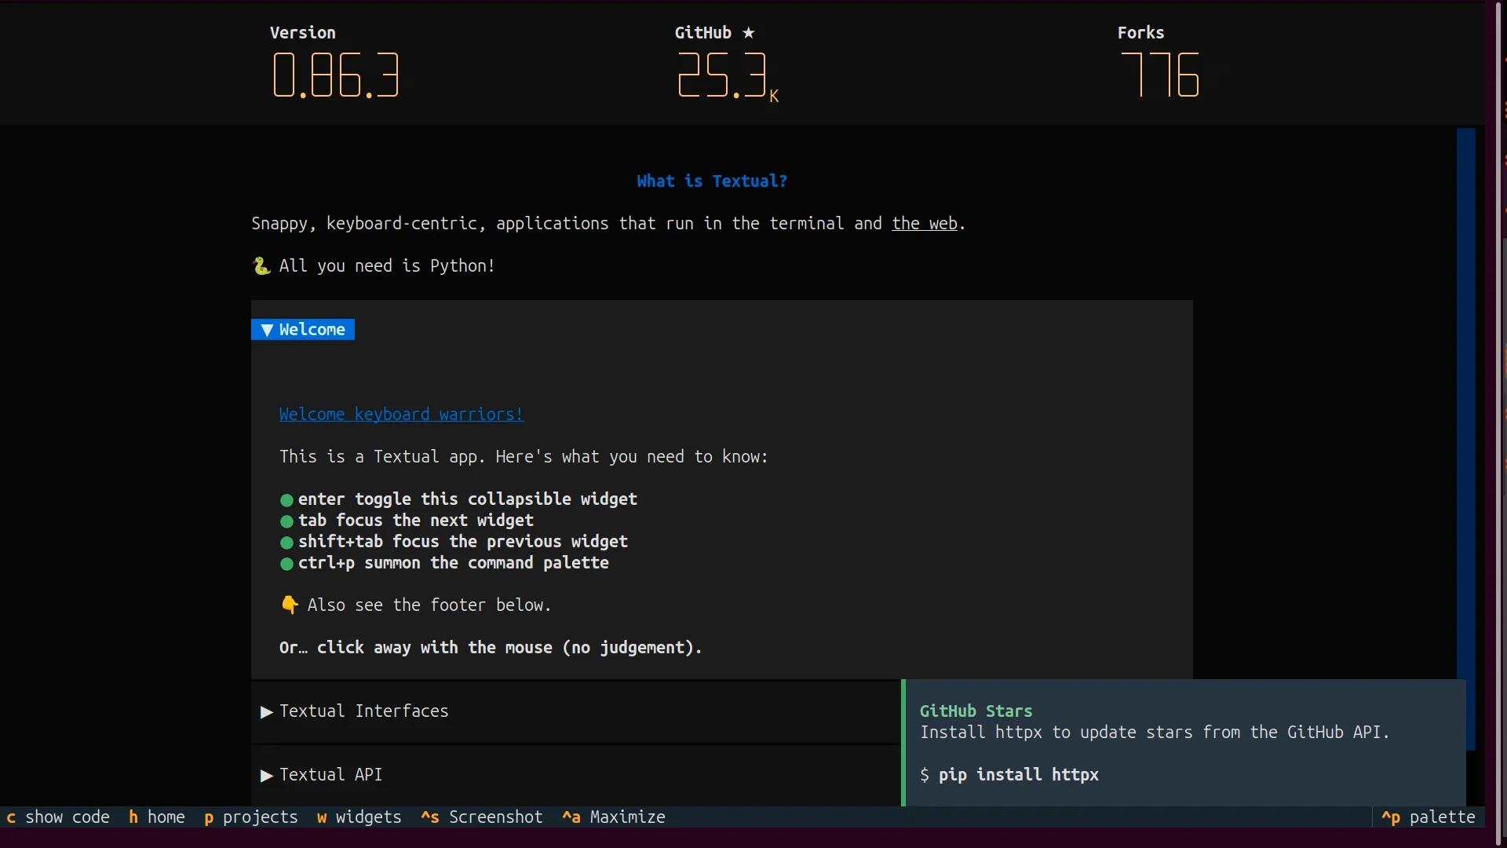Click "show code" in the footer

coord(58,817)
